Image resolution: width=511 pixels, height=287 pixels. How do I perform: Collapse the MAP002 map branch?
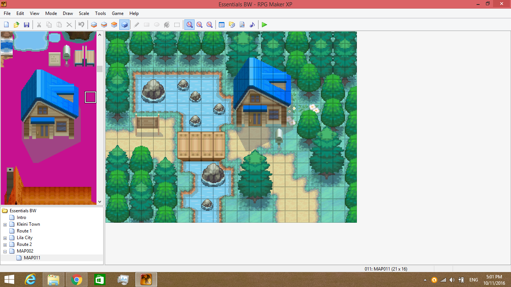point(5,251)
